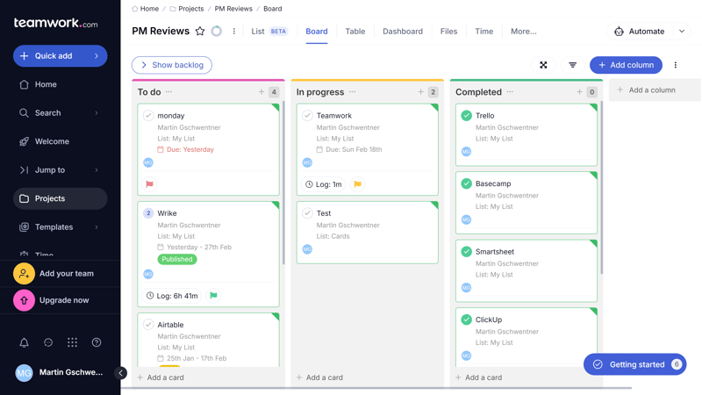
Task: Mark the Test task complete
Action: (307, 213)
